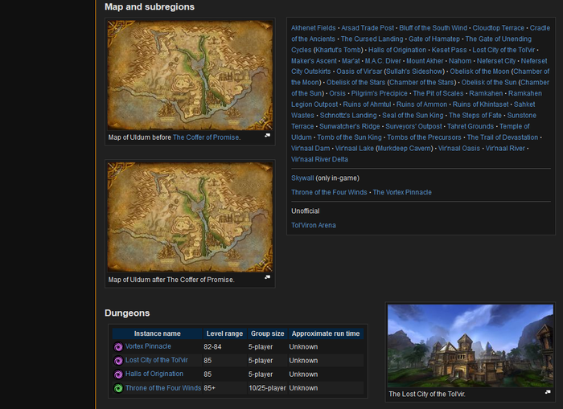Image resolution: width=563 pixels, height=409 pixels.
Task: Click the enlarge icon under the first Uldum map
Action: coord(267,136)
